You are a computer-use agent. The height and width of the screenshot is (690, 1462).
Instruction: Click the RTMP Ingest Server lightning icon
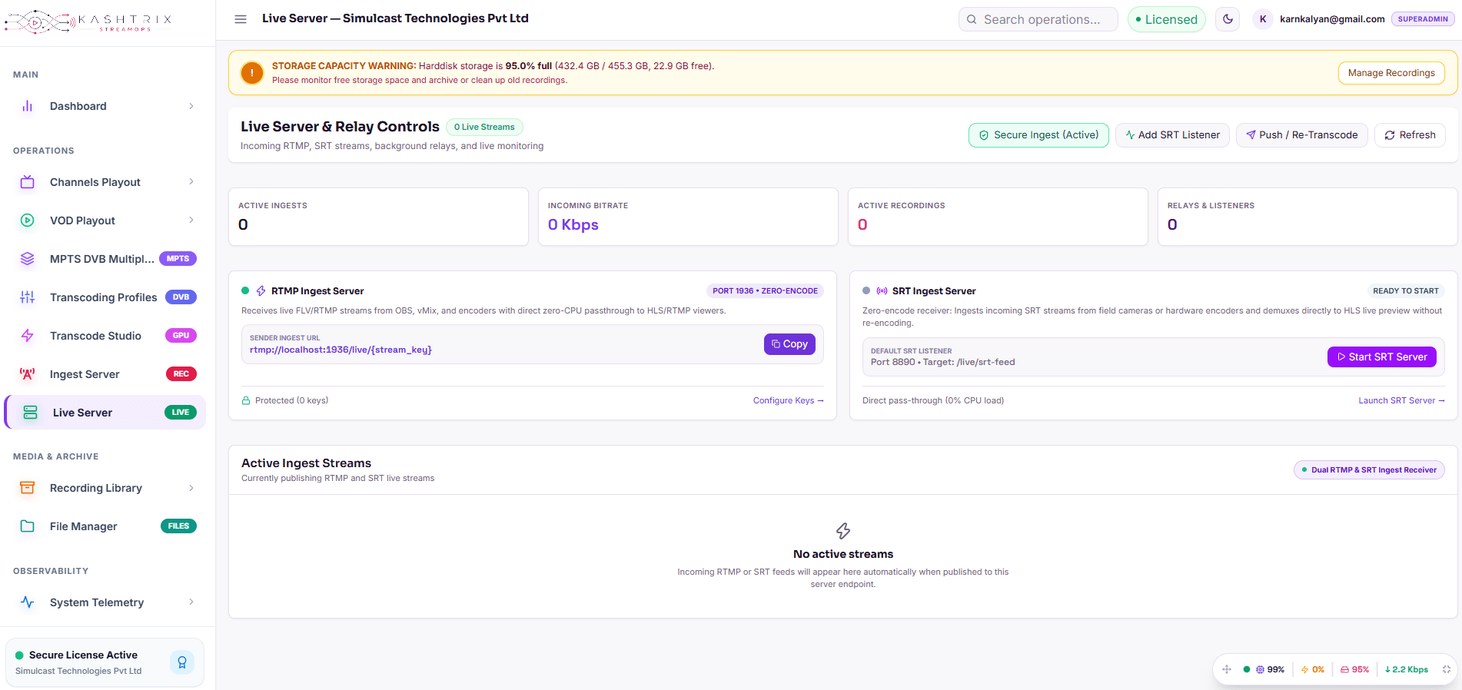(x=261, y=291)
